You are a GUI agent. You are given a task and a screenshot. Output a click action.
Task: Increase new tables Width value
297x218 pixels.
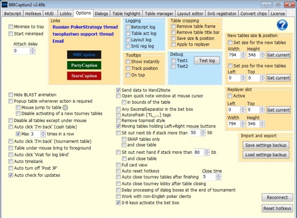point(243,53)
